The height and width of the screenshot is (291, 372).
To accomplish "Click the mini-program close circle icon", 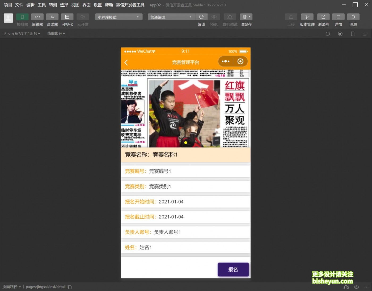I will pyautogui.click(x=240, y=61).
